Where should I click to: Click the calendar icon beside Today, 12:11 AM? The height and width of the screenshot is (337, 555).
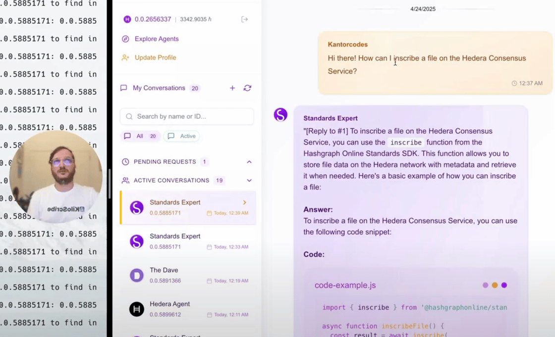(209, 315)
